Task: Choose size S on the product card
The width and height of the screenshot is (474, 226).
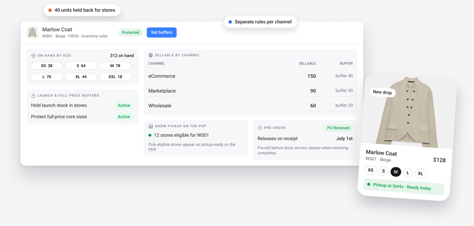Action: click(x=383, y=171)
